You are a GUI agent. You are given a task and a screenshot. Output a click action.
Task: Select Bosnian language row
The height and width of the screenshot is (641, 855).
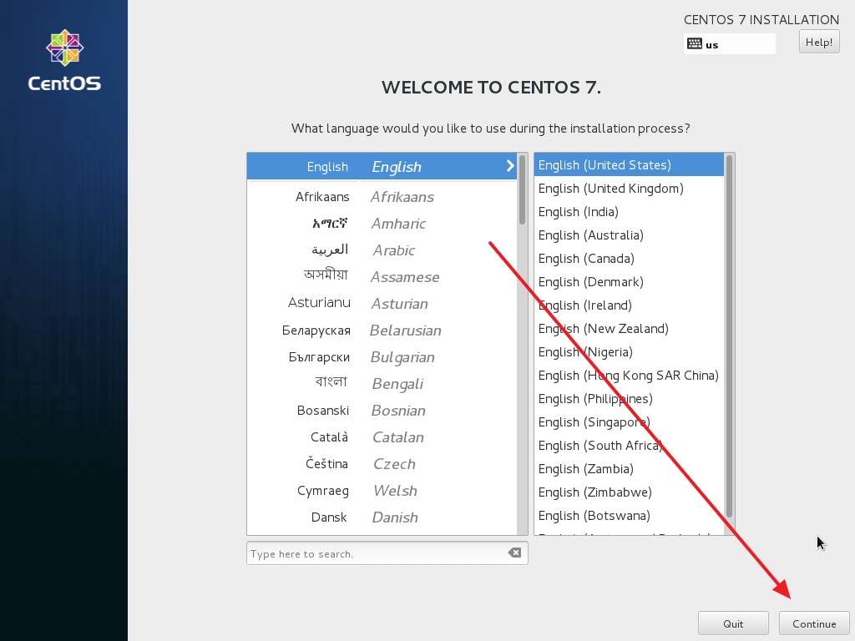pos(382,411)
